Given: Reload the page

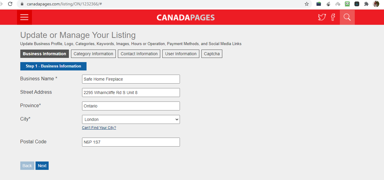Looking at the screenshot, I should (x=10, y=4).
